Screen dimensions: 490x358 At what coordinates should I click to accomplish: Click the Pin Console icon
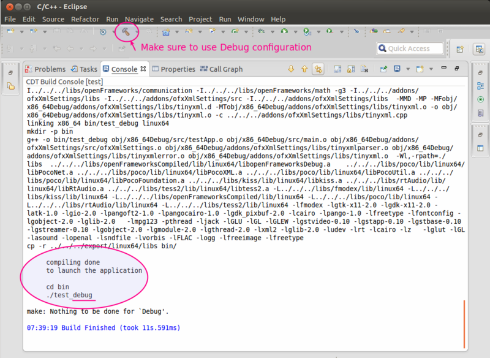pyautogui.click(x=383, y=69)
